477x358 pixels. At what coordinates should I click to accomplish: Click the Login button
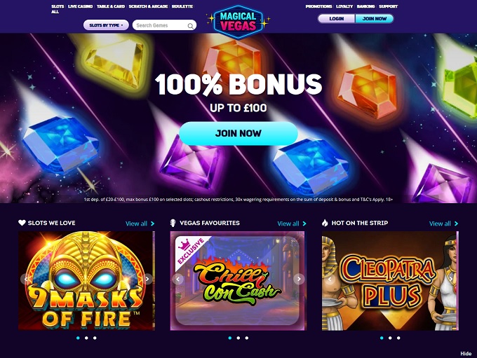[337, 19]
